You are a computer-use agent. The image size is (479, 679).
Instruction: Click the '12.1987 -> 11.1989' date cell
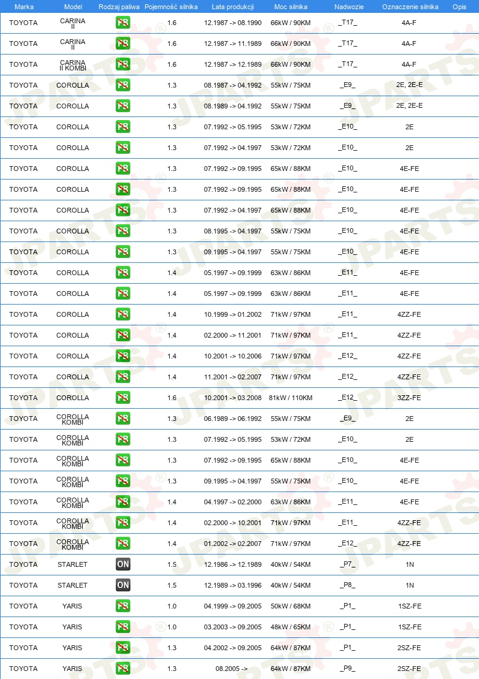(x=233, y=44)
